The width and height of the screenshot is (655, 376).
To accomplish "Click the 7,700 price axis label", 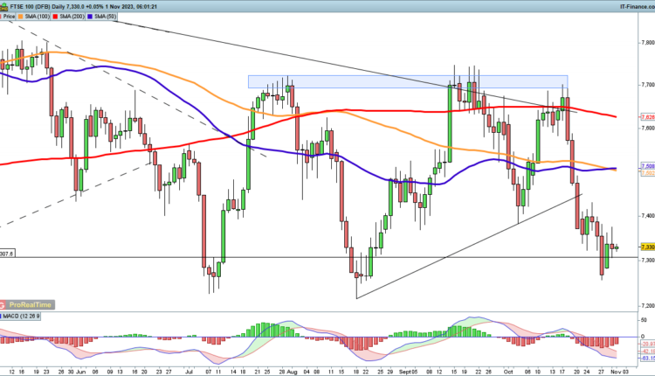I will pyautogui.click(x=645, y=85).
